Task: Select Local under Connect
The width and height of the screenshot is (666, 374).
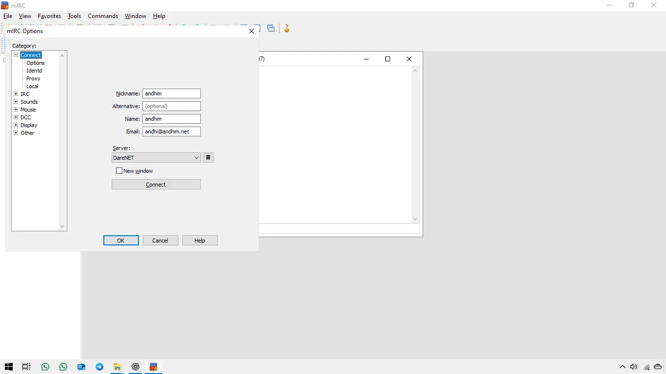Action: click(x=32, y=86)
